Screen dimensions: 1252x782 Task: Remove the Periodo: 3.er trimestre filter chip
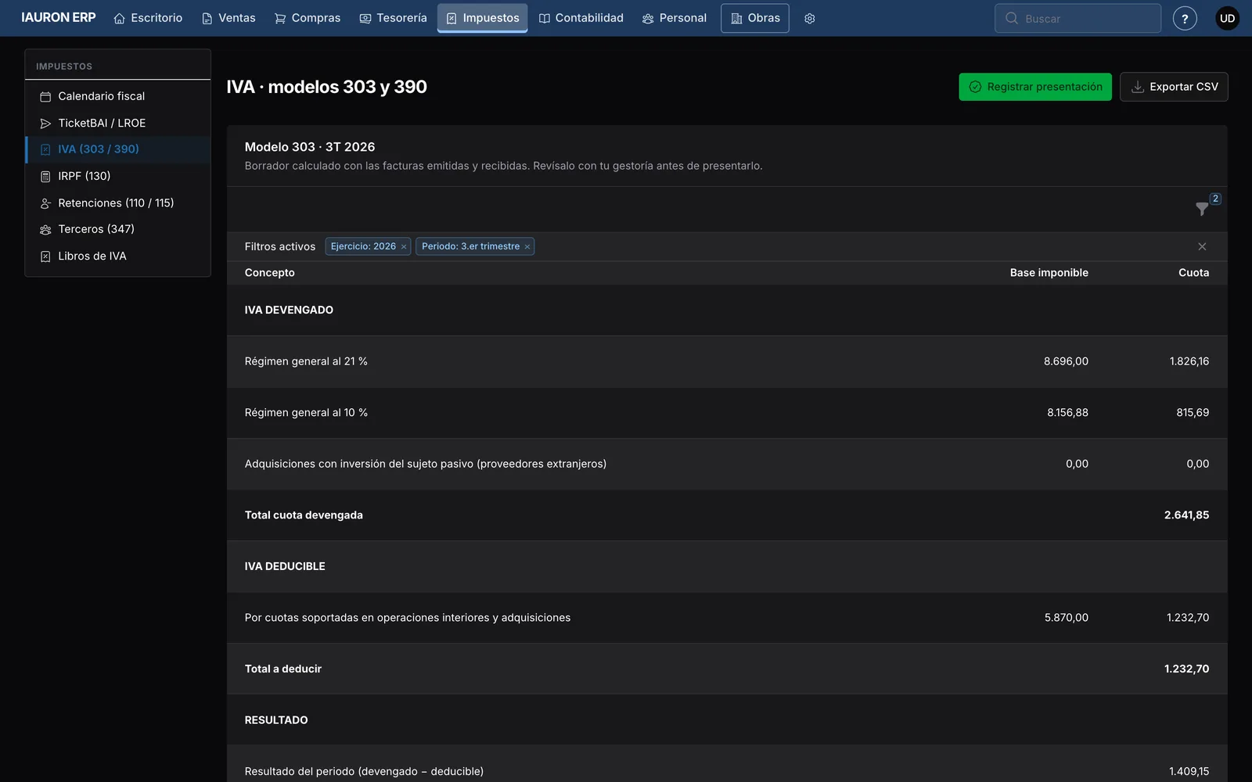pos(527,247)
